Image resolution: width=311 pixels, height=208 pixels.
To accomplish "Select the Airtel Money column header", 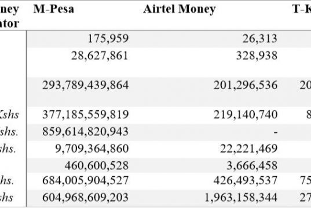I will (180, 9).
